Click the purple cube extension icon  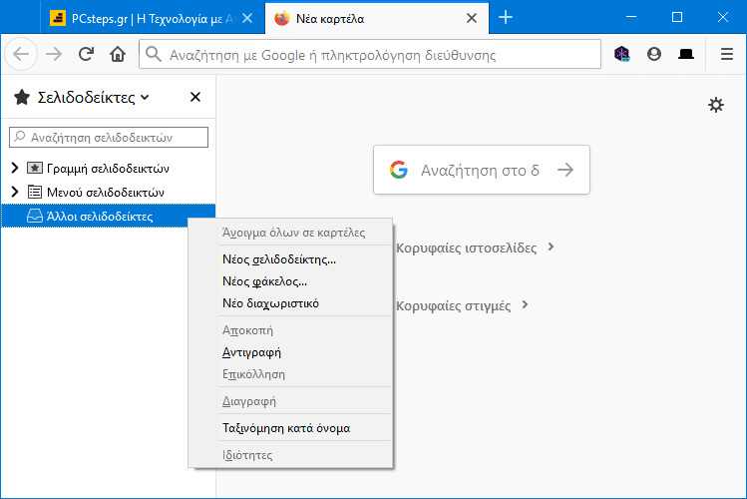621,54
